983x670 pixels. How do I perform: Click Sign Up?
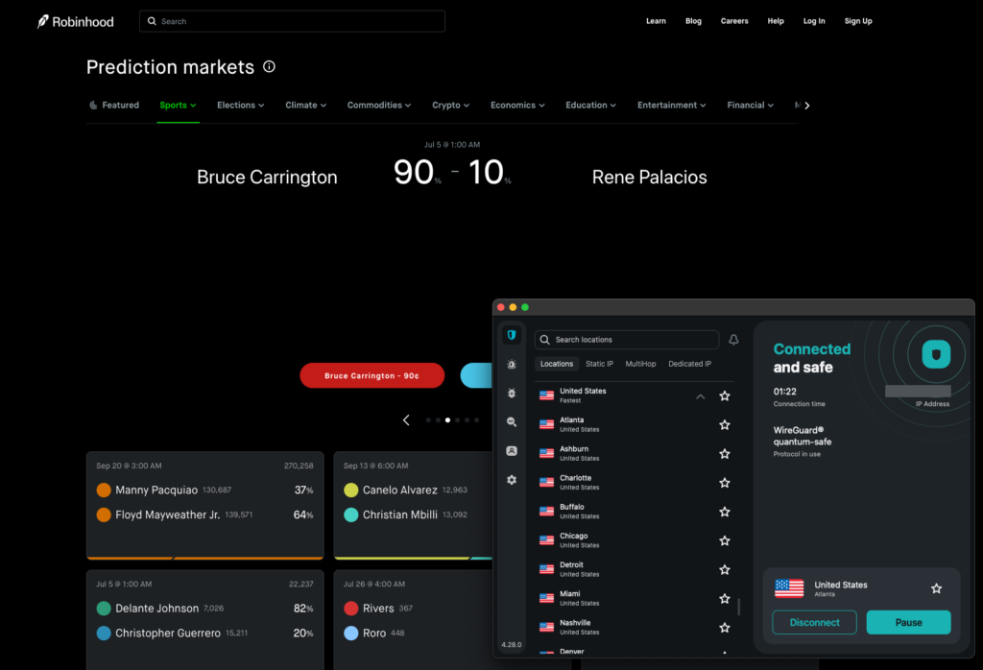coord(858,21)
